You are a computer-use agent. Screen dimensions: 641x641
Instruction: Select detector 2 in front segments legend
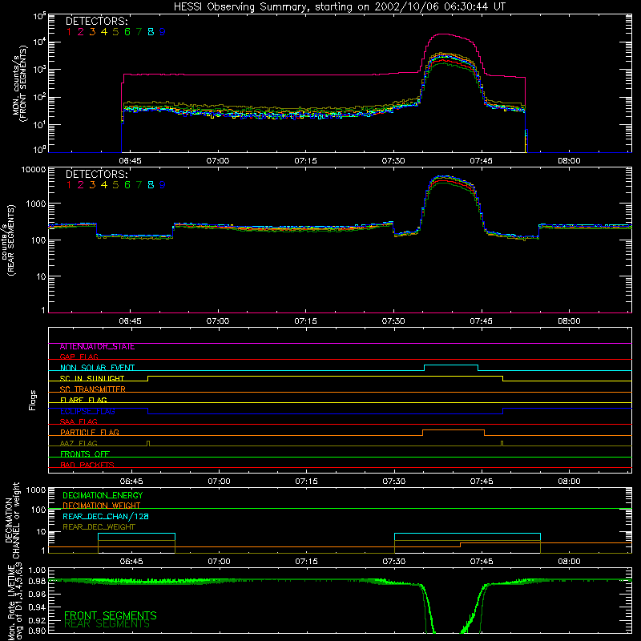[81, 32]
